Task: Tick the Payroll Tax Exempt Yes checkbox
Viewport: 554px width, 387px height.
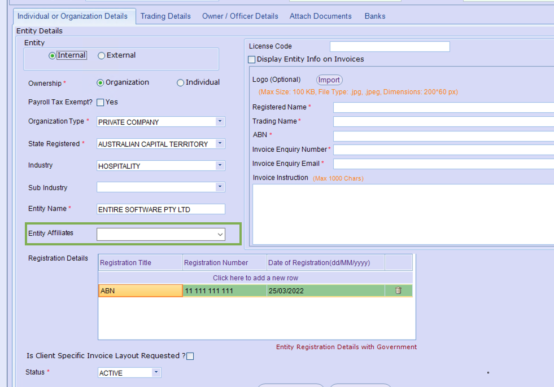Action: click(101, 103)
